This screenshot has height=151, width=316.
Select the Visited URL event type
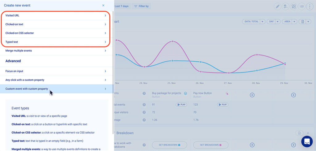coord(56,15)
